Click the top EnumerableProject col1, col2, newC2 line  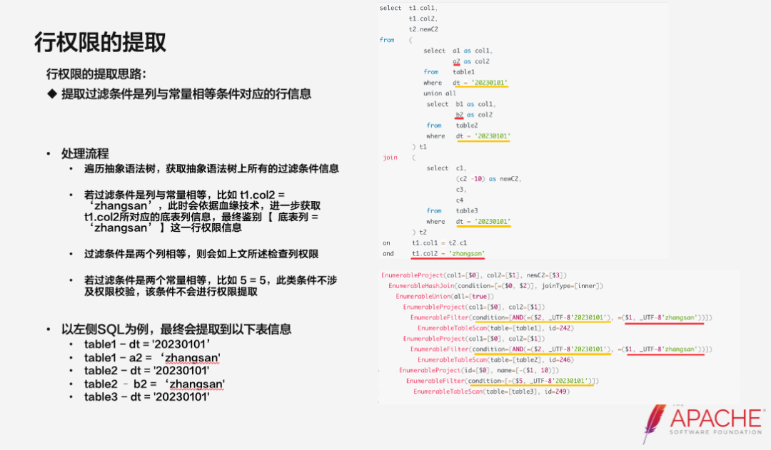click(474, 275)
